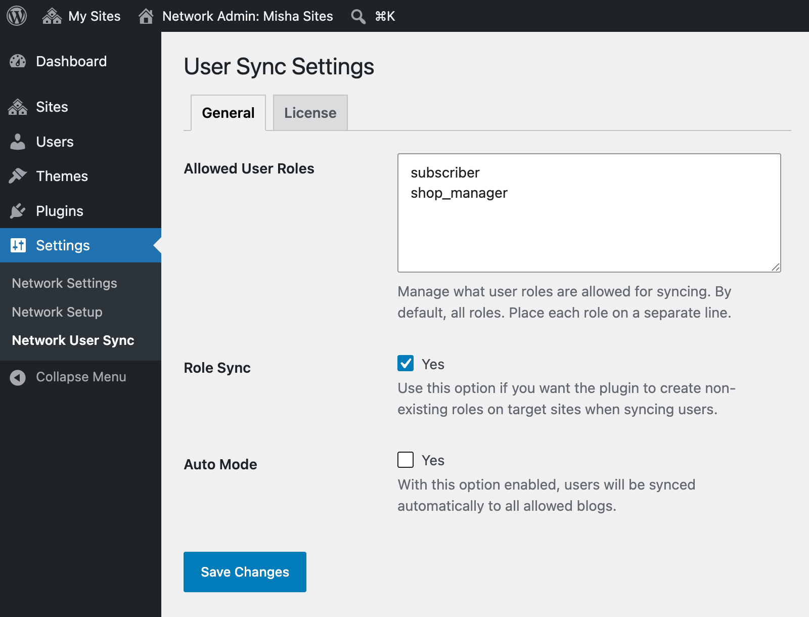The width and height of the screenshot is (809, 617).
Task: Click the Themes brush icon
Action: 18,176
